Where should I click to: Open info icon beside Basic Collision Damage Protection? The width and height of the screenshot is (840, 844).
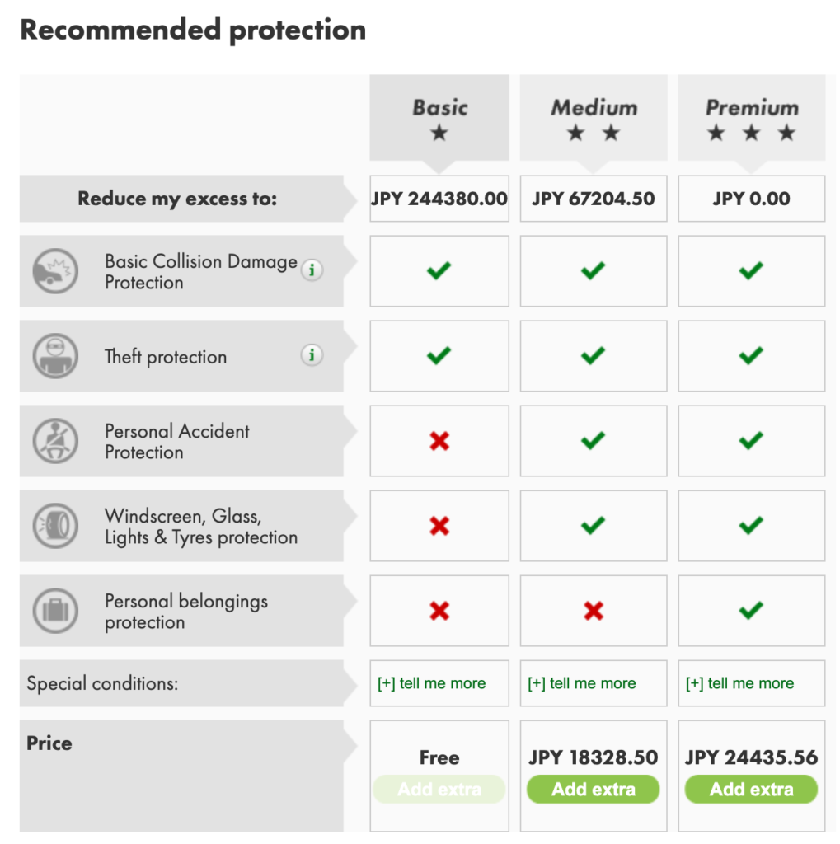[312, 270]
